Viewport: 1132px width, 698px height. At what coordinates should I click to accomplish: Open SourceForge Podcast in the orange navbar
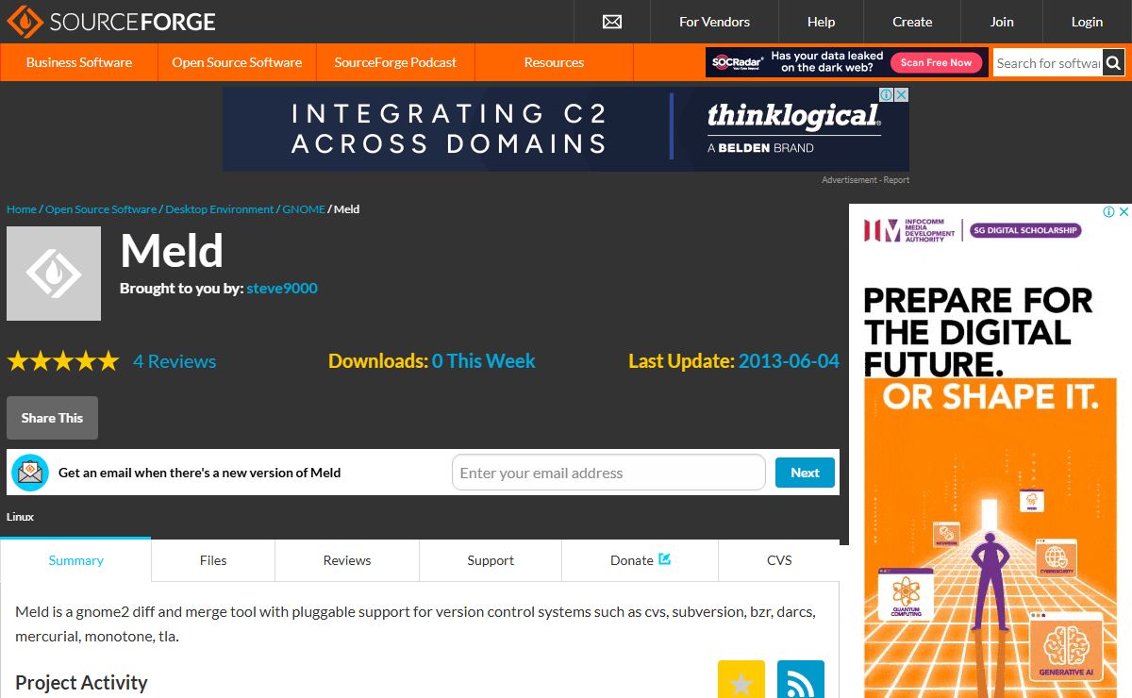point(395,62)
